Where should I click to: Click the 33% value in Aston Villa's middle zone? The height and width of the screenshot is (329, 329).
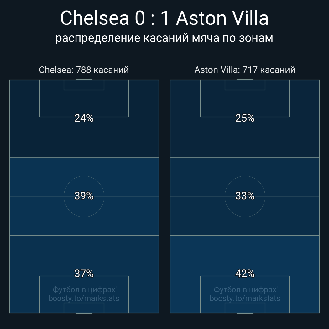tap(245, 196)
